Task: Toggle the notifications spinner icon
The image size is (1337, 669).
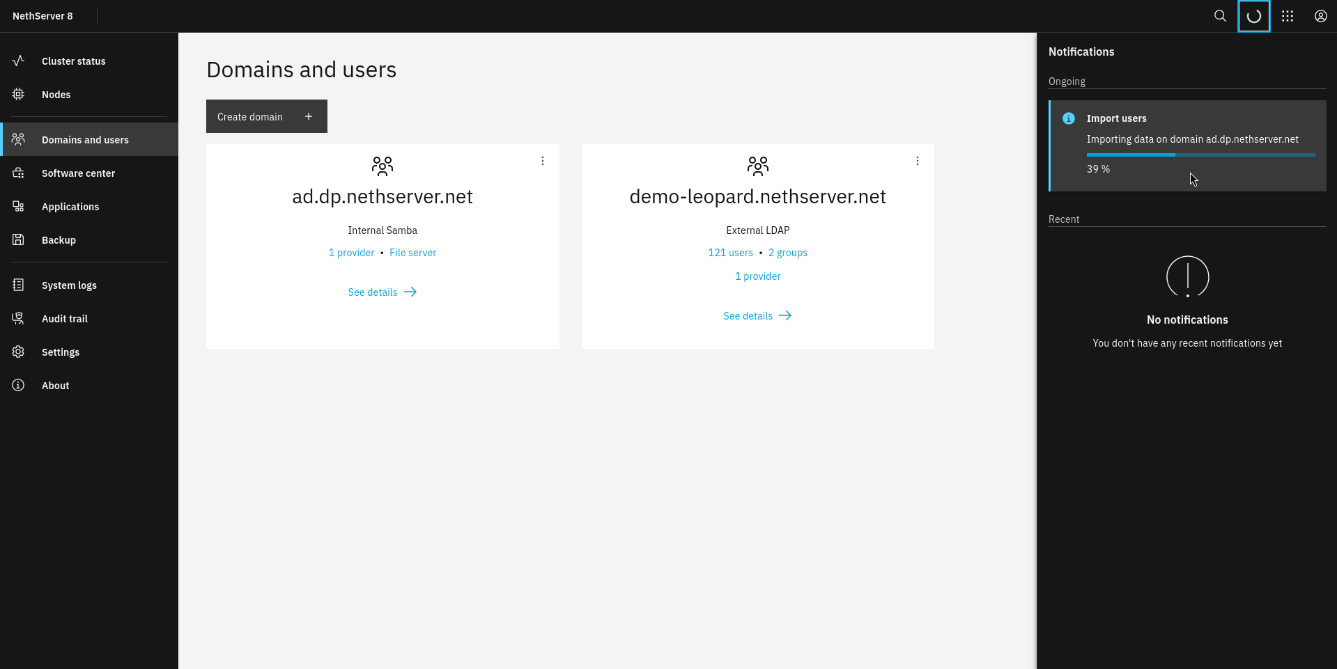Action: [1253, 16]
